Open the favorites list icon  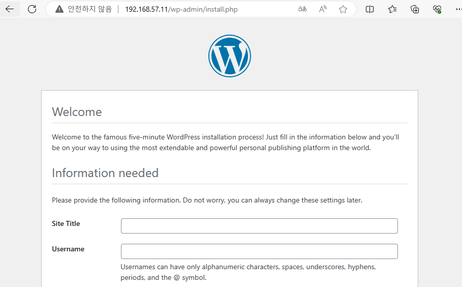point(392,9)
